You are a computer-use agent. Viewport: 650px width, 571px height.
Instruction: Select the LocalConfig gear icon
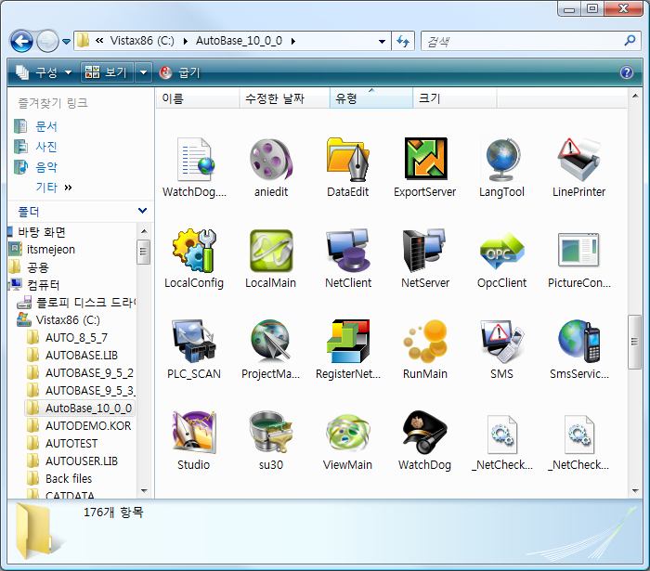pos(194,251)
